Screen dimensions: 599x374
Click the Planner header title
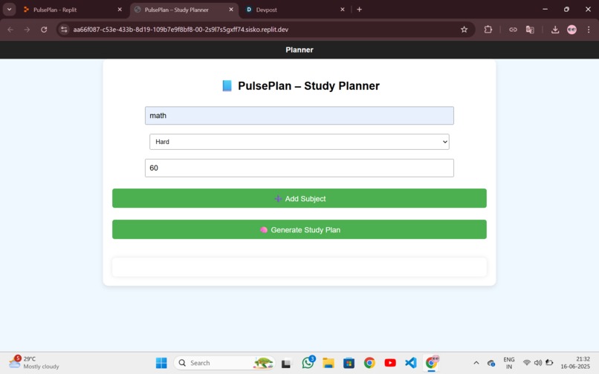[299, 50]
